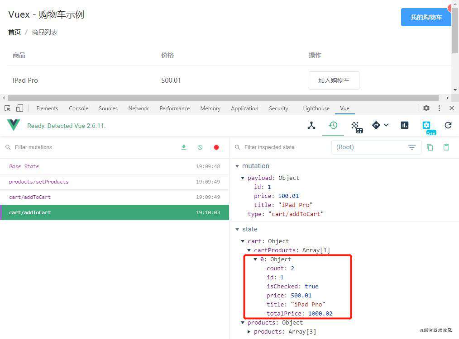The width and height of the screenshot is (459, 339).
Task: Click the filter icon in the Root selector
Action: coord(412,147)
